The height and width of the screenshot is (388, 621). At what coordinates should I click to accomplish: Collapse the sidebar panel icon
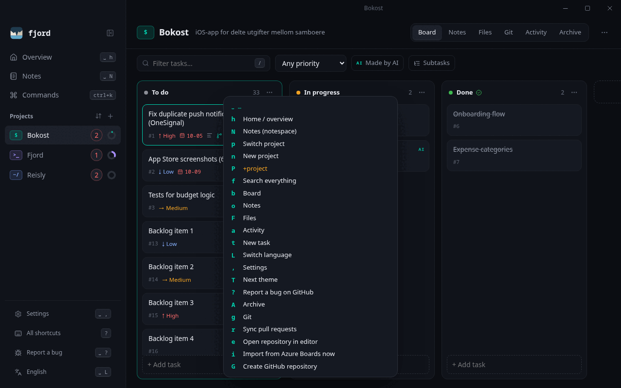(110, 33)
